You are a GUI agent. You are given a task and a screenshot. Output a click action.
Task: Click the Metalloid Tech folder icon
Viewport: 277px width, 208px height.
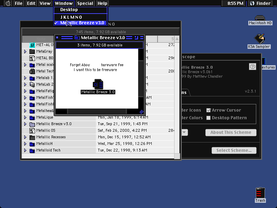coord(32,150)
